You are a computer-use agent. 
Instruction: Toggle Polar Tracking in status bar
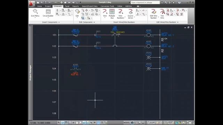(x=73, y=123)
